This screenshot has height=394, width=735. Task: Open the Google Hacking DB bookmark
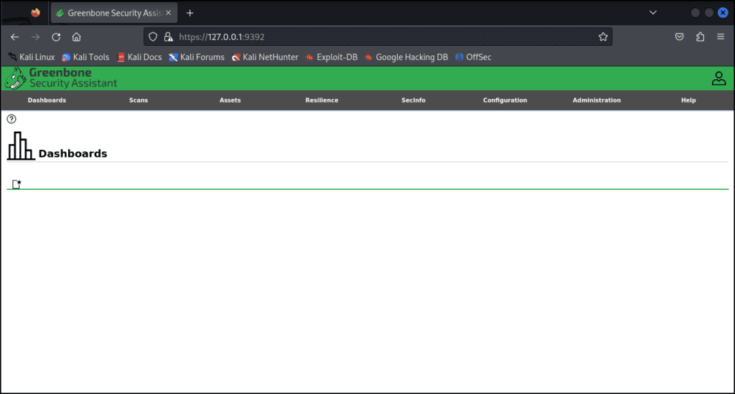pyautogui.click(x=406, y=57)
